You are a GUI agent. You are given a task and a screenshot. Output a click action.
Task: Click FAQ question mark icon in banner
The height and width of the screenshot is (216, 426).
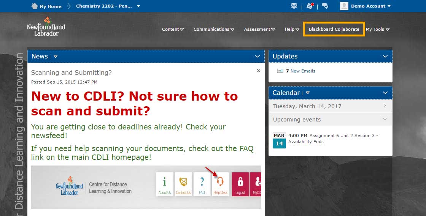click(202, 184)
